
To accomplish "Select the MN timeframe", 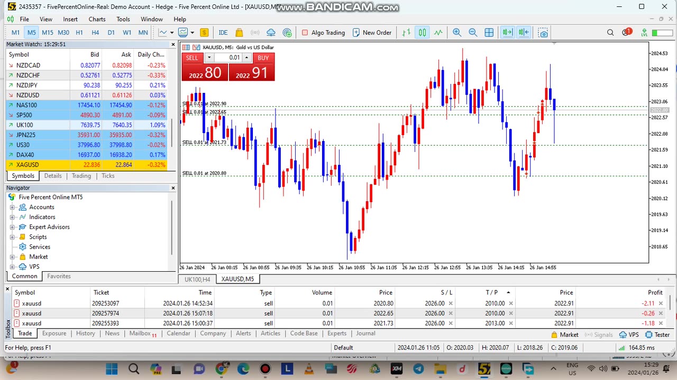I will [143, 33].
